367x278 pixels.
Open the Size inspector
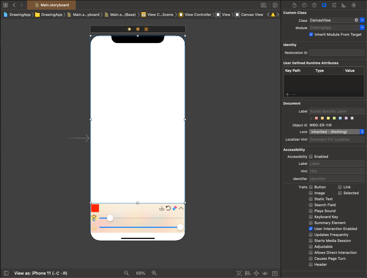coord(344,5)
